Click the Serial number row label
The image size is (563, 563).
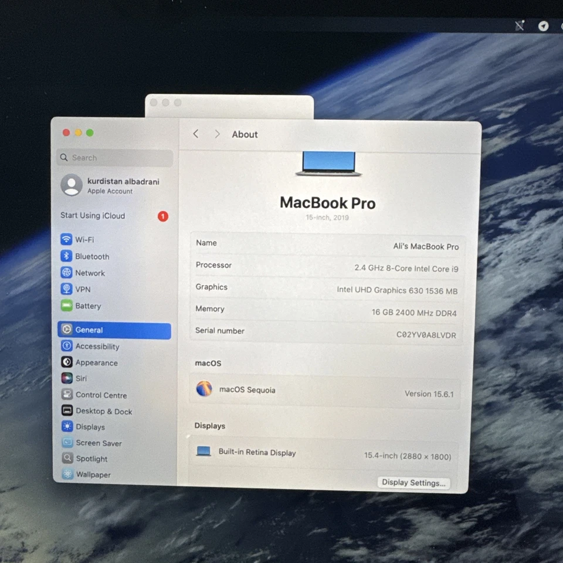click(x=220, y=331)
